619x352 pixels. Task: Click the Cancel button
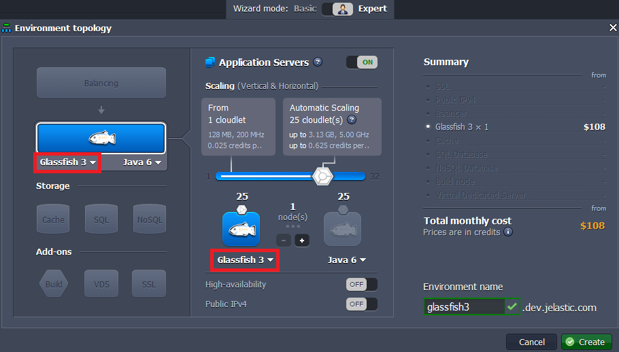pos(531,342)
